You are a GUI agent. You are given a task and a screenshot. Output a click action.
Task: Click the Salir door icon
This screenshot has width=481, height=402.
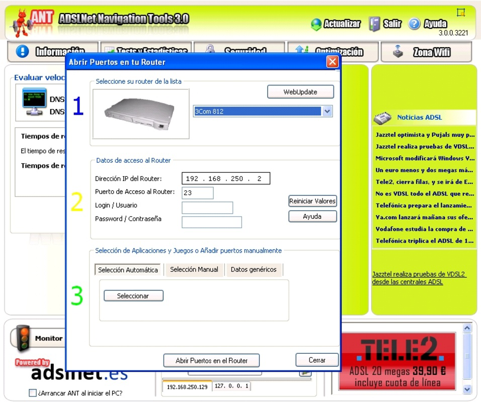pyautogui.click(x=374, y=24)
